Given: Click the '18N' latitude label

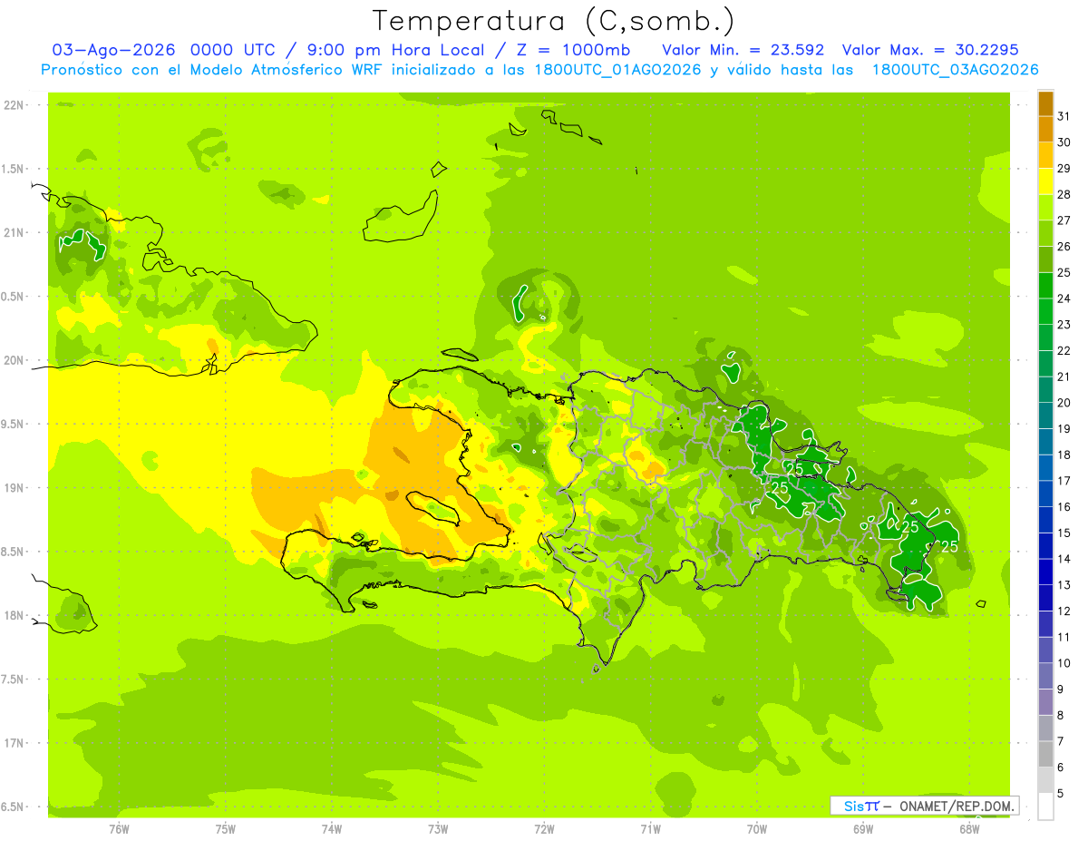Looking at the screenshot, I should tap(14, 616).
